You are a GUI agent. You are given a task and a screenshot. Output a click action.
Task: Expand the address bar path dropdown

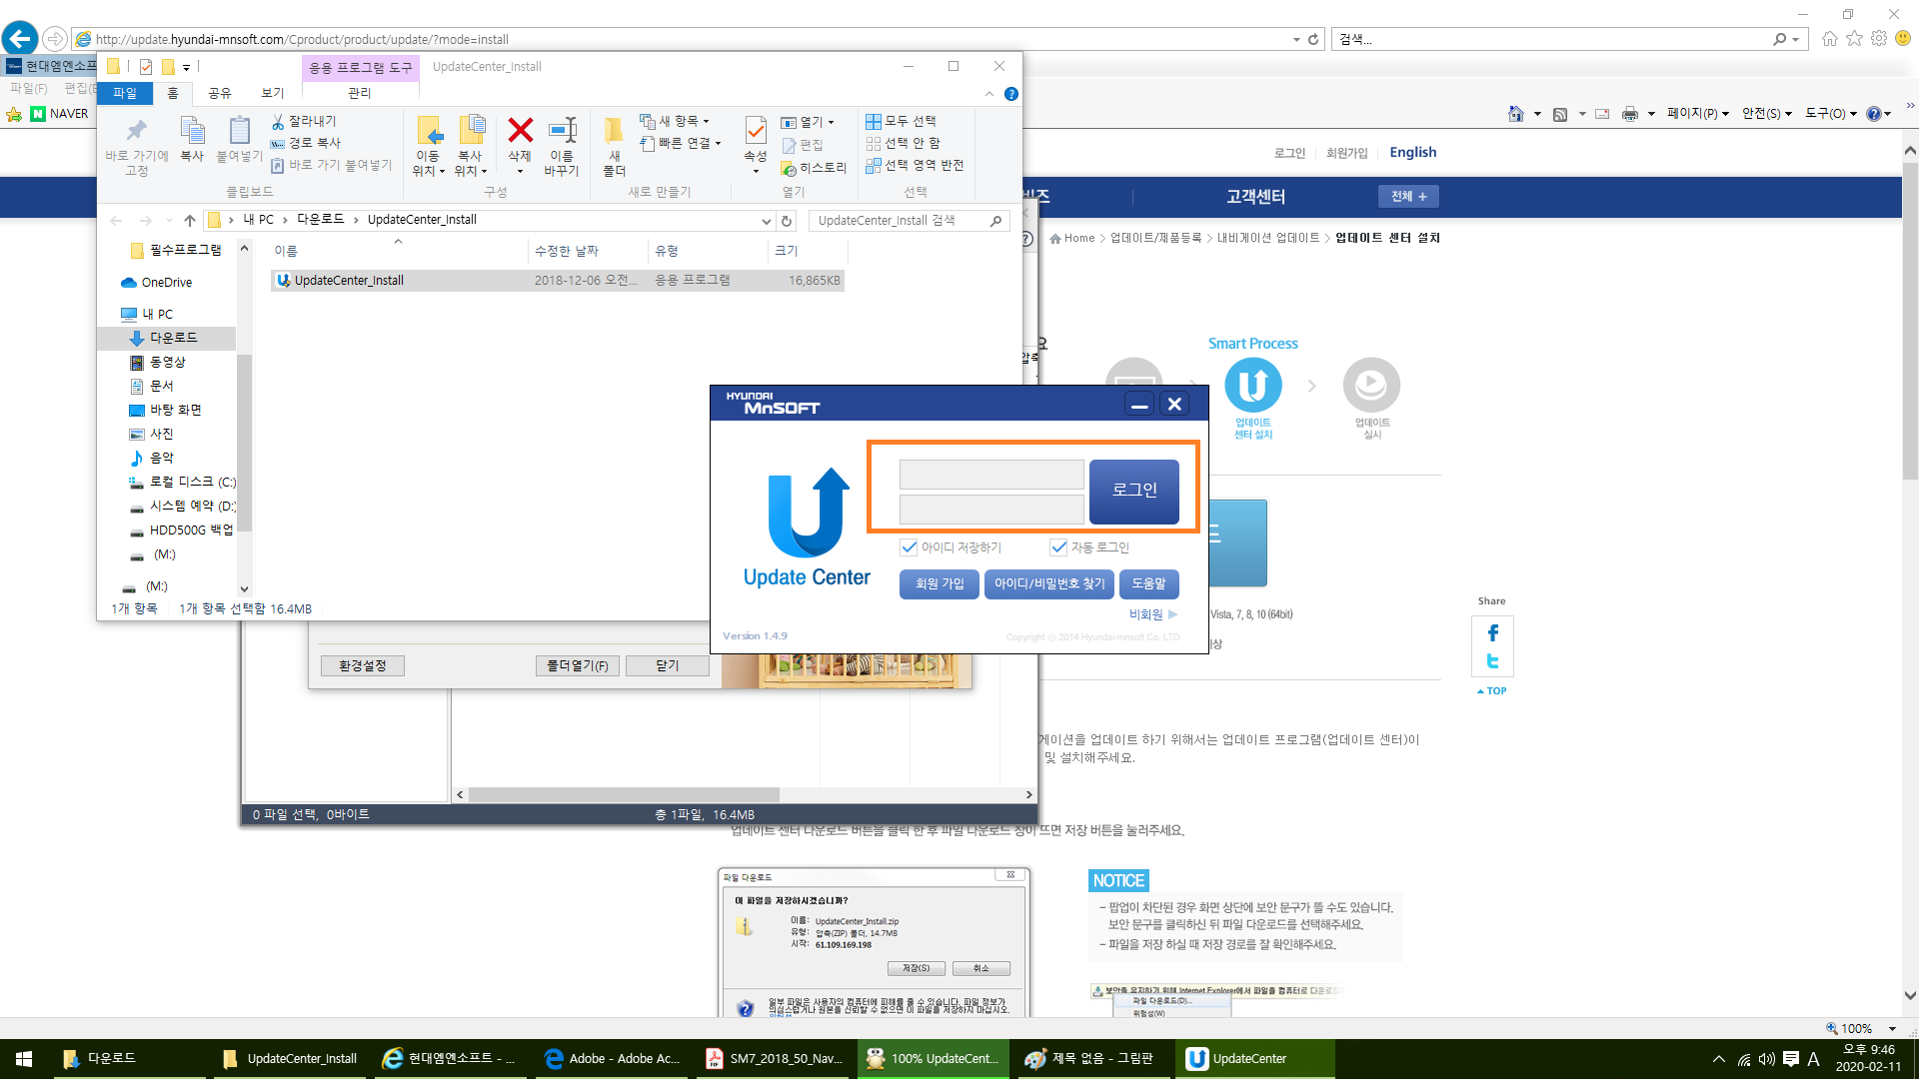pyautogui.click(x=766, y=221)
